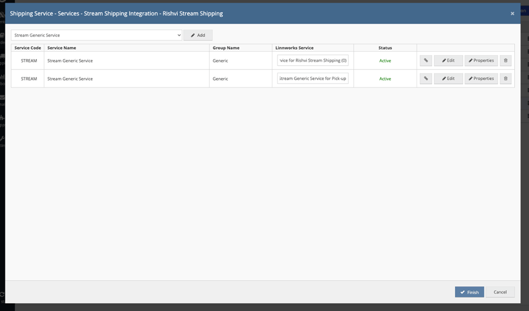529x311 pixels.
Task: Click the Service Code column header
Action: pos(28,48)
